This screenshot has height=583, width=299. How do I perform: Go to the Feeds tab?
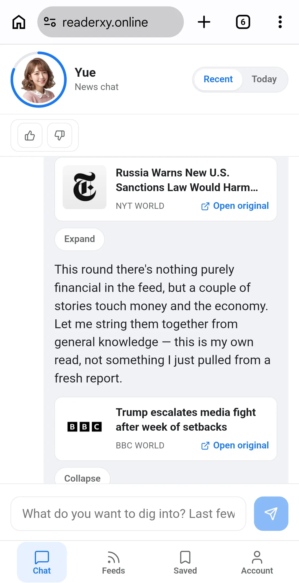click(x=114, y=563)
